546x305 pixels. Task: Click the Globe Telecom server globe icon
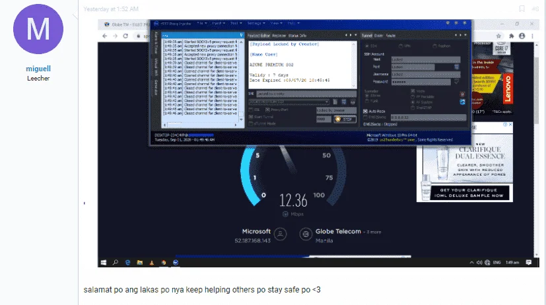(x=306, y=234)
